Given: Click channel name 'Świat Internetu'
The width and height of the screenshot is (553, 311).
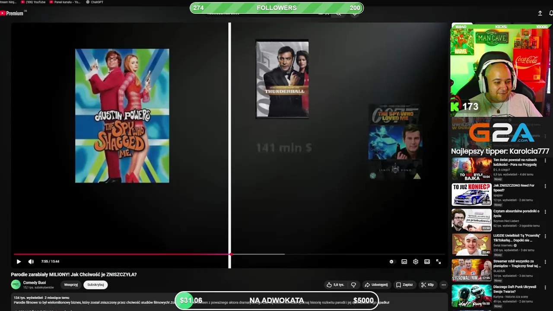Looking at the screenshot, I should click(503, 245).
